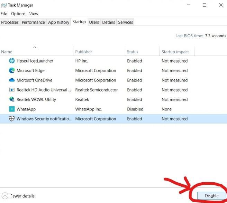Close the Task Manager window
This screenshot has height=203, width=227.
click(x=221, y=5)
